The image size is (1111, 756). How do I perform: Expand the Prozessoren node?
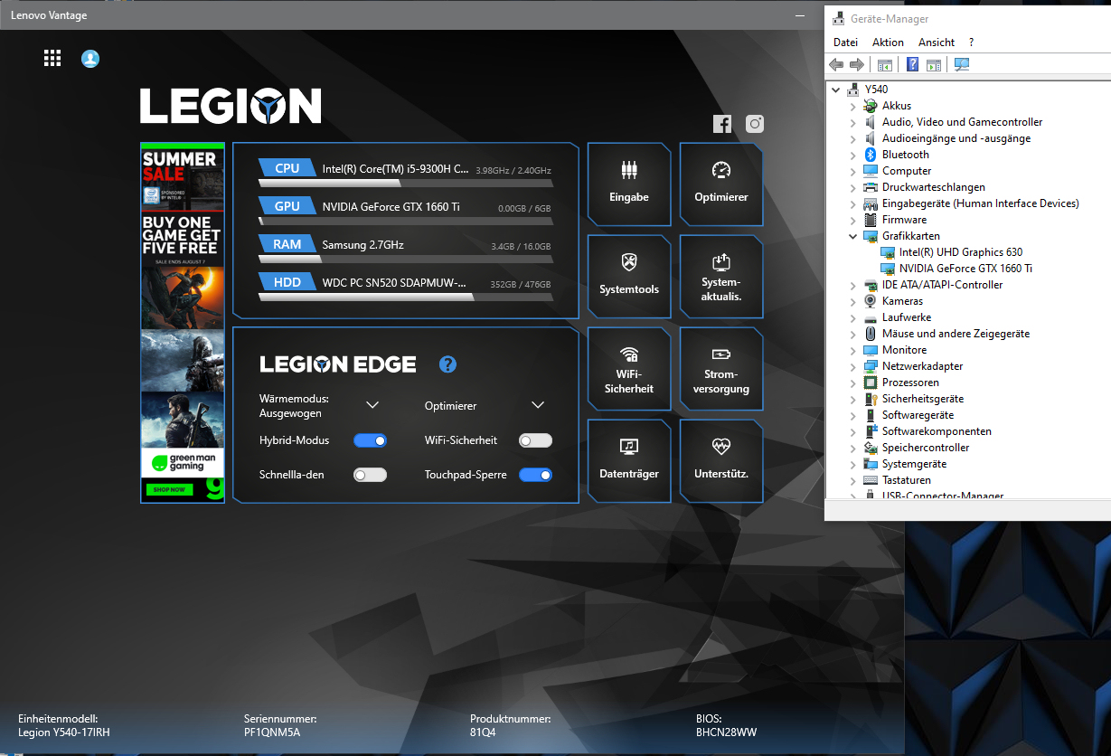coord(852,383)
